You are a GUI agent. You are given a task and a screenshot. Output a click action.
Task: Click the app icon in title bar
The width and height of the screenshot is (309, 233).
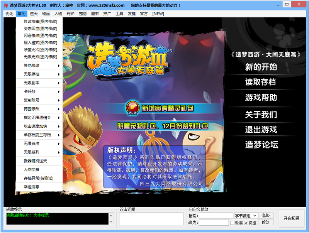[x=6, y=5]
